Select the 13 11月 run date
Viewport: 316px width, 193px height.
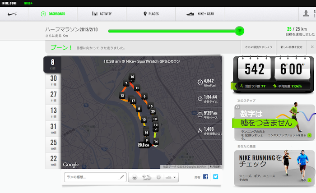[x=53, y=113]
